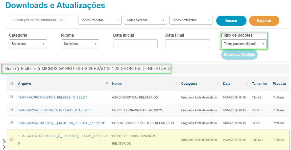Sort by the Data column header
Viewport: 291px width, 150px height.
point(227,84)
